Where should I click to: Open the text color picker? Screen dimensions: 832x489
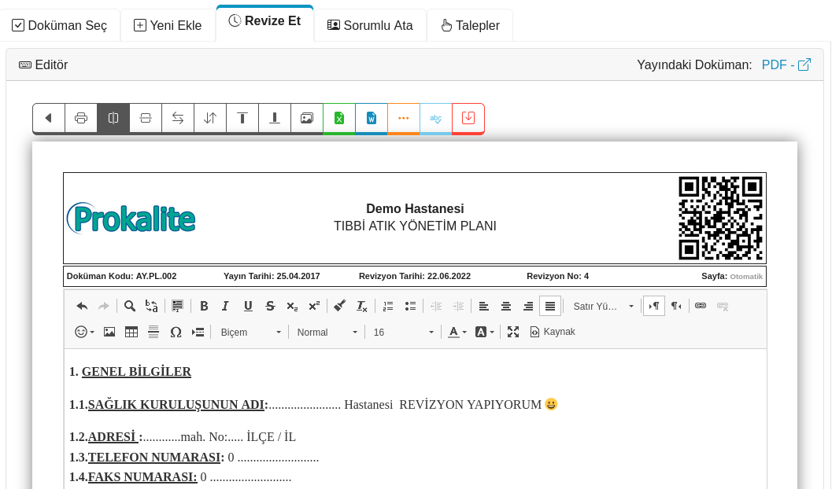pyautogui.click(x=457, y=333)
